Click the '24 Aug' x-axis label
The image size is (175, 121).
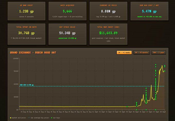(x=23, y=112)
